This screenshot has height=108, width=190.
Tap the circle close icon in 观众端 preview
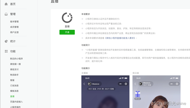[177, 84]
